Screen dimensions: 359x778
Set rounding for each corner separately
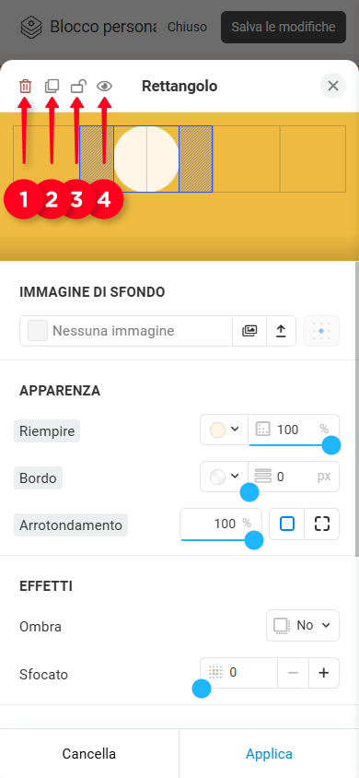point(322,524)
